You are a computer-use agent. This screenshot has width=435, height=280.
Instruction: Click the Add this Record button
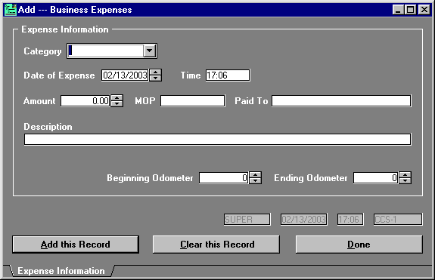pos(76,245)
